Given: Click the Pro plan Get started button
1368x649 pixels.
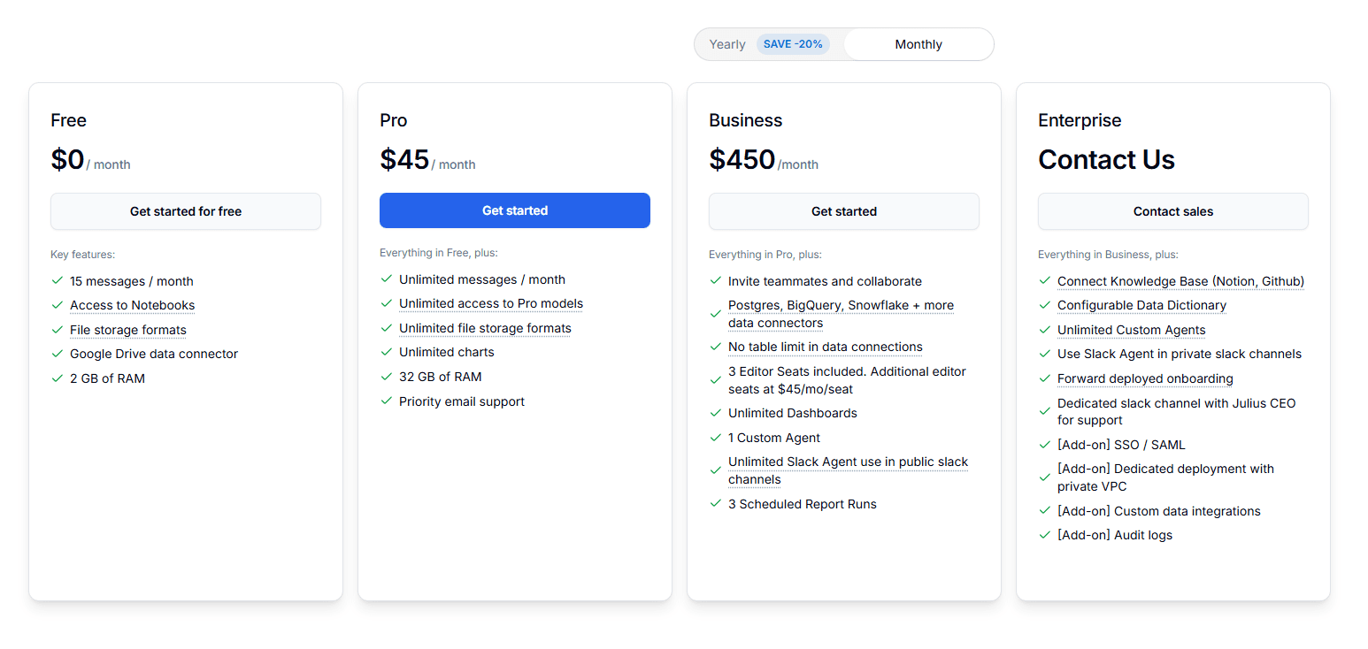Looking at the screenshot, I should coord(515,210).
